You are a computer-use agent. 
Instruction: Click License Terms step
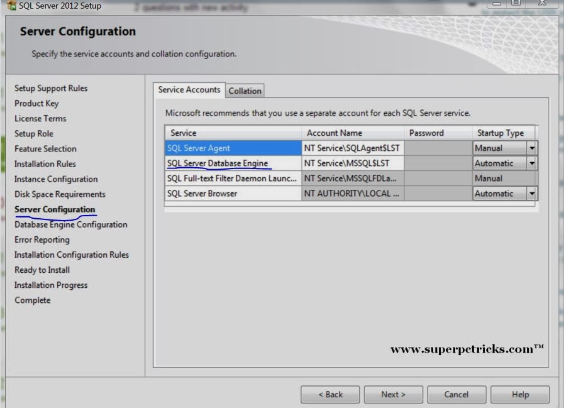tap(40, 118)
